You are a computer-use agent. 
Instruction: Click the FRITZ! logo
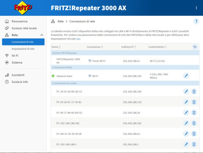click(x=23, y=8)
